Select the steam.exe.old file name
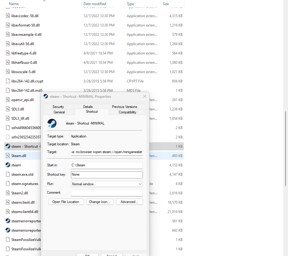Image resolution: width=288 pixels, height=256 pixels. (x=23, y=174)
